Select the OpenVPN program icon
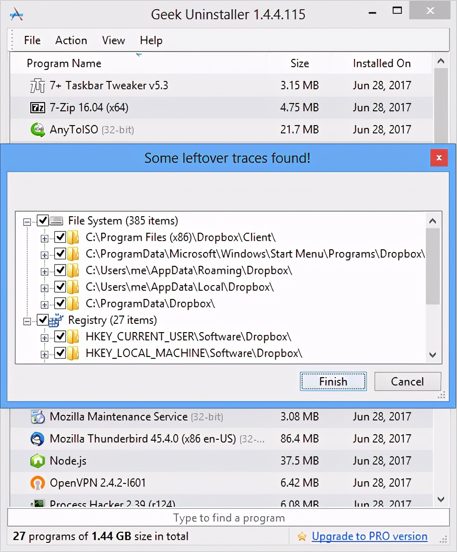The image size is (457, 552). (37, 483)
